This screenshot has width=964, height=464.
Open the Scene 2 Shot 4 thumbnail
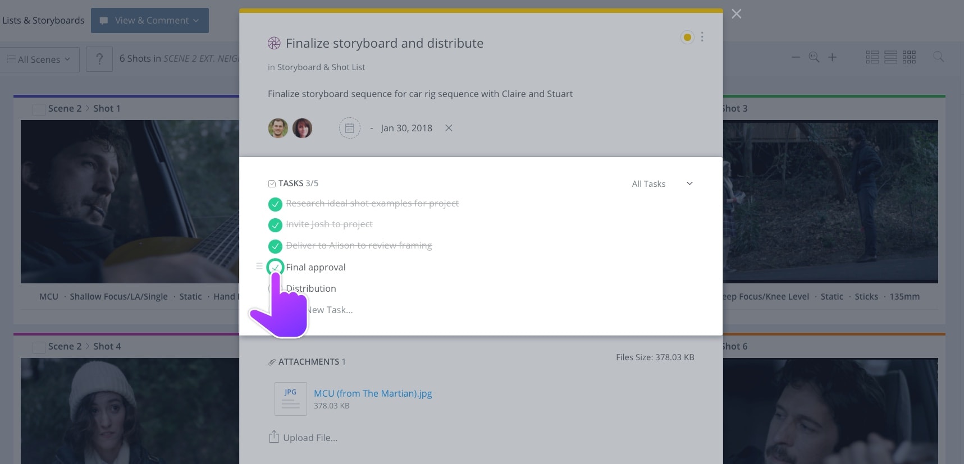coord(130,411)
